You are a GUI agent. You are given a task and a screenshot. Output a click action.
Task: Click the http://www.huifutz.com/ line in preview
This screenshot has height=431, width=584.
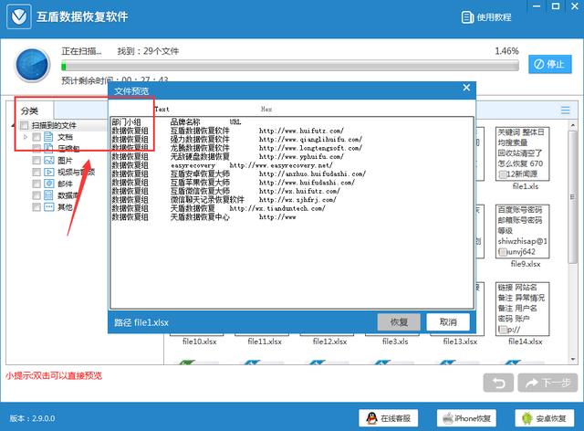tap(301, 131)
